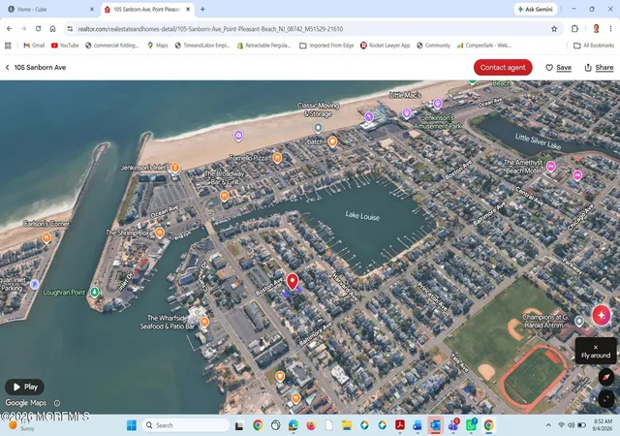
Task: Open WhatsApp from the taskbar
Action: (x=471, y=425)
